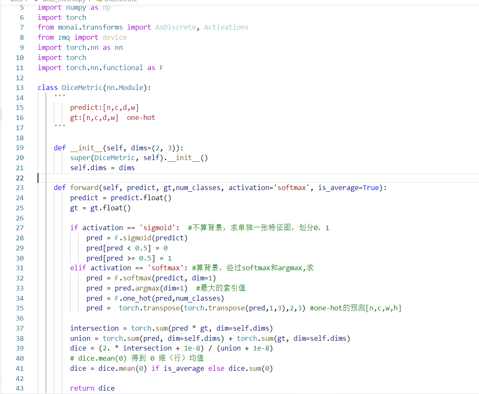The image size is (479, 394).
Task: Click 'numpy' in the import on line 5
Action: 76,7
